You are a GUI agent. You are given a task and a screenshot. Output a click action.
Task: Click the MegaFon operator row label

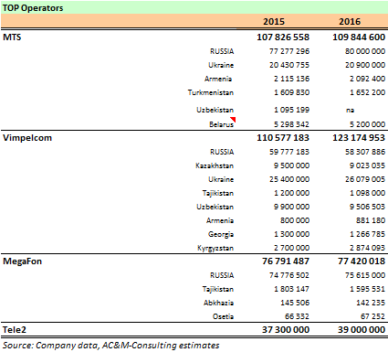(22, 261)
